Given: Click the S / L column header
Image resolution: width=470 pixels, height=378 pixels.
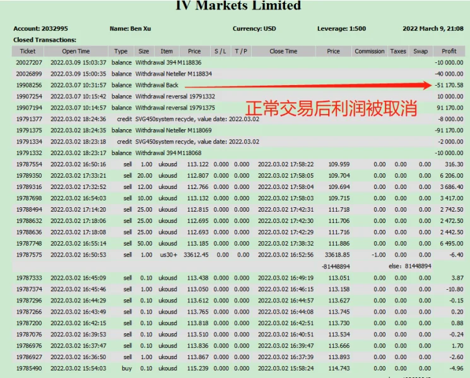Looking at the screenshot, I should click(220, 52).
